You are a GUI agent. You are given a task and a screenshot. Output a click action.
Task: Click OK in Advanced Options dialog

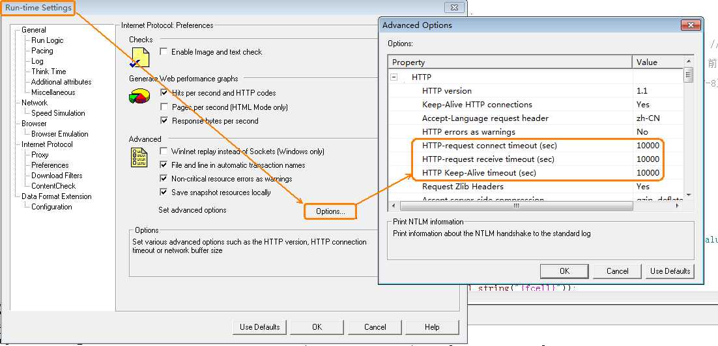pyautogui.click(x=565, y=271)
